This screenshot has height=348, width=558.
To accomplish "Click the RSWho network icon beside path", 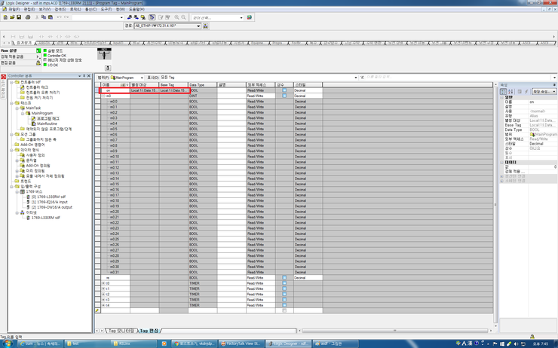I will (205, 26).
